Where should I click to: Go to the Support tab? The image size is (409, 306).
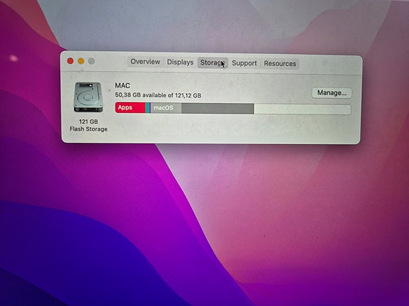245,63
